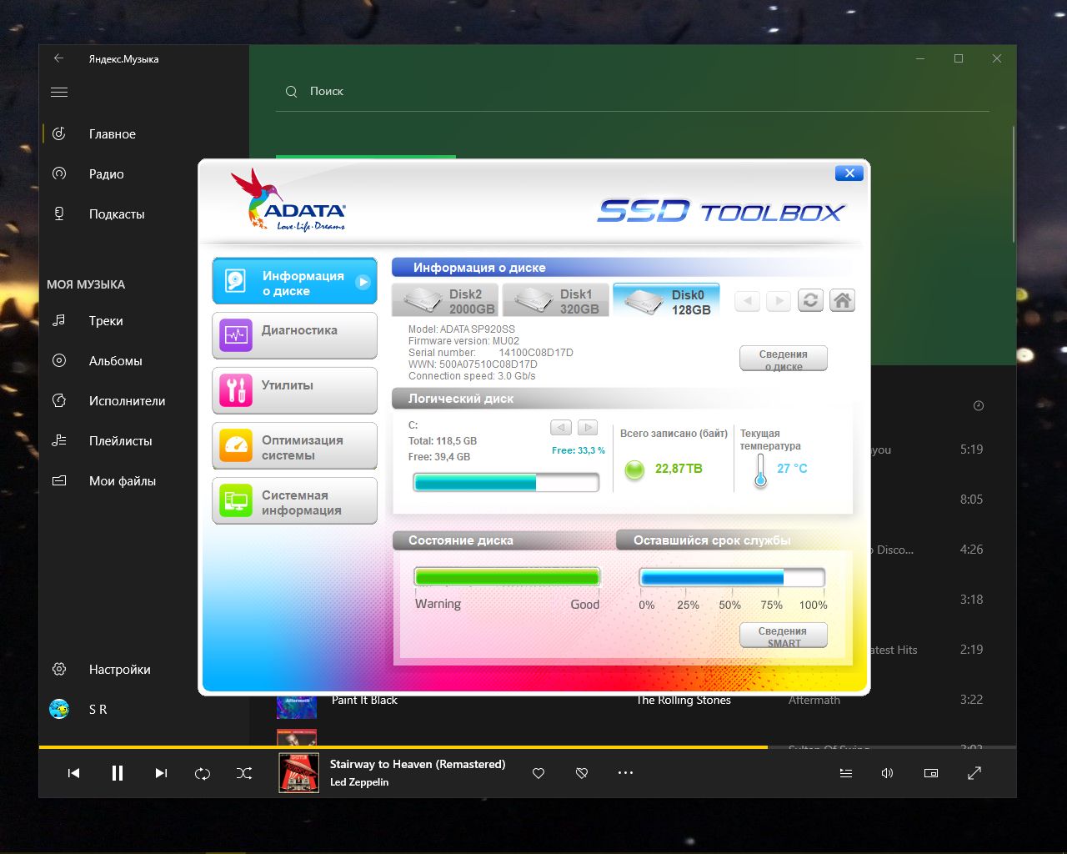Click the Сведения о диске button
The image size is (1067, 854).
784,359
